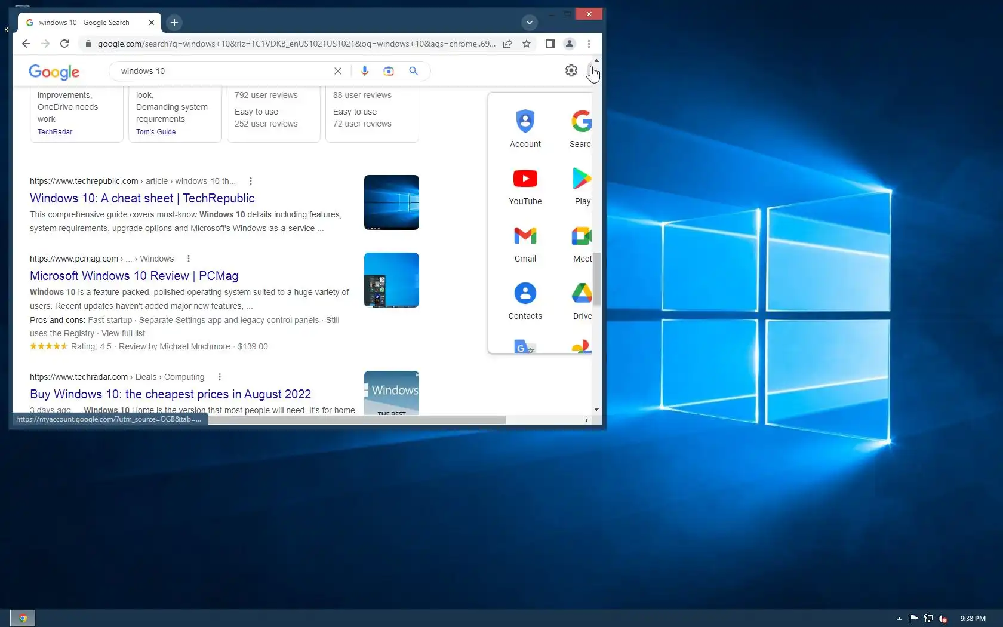Click the Google logo
The height and width of the screenshot is (627, 1003).
click(x=54, y=72)
